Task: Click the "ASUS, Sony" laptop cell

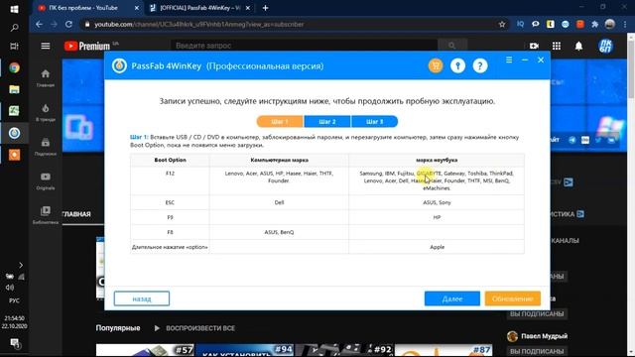Action: pos(437,202)
